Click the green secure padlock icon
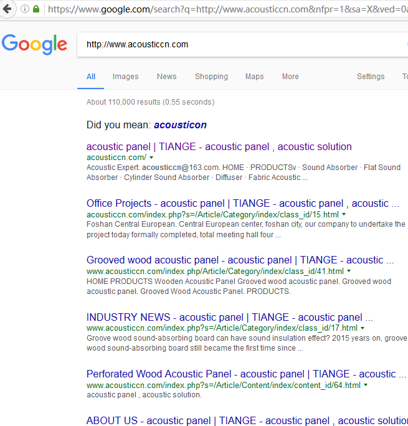This screenshot has height=426, width=408. pos(36,9)
